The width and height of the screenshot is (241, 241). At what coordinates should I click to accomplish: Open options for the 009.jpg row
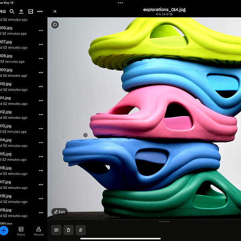41,72
